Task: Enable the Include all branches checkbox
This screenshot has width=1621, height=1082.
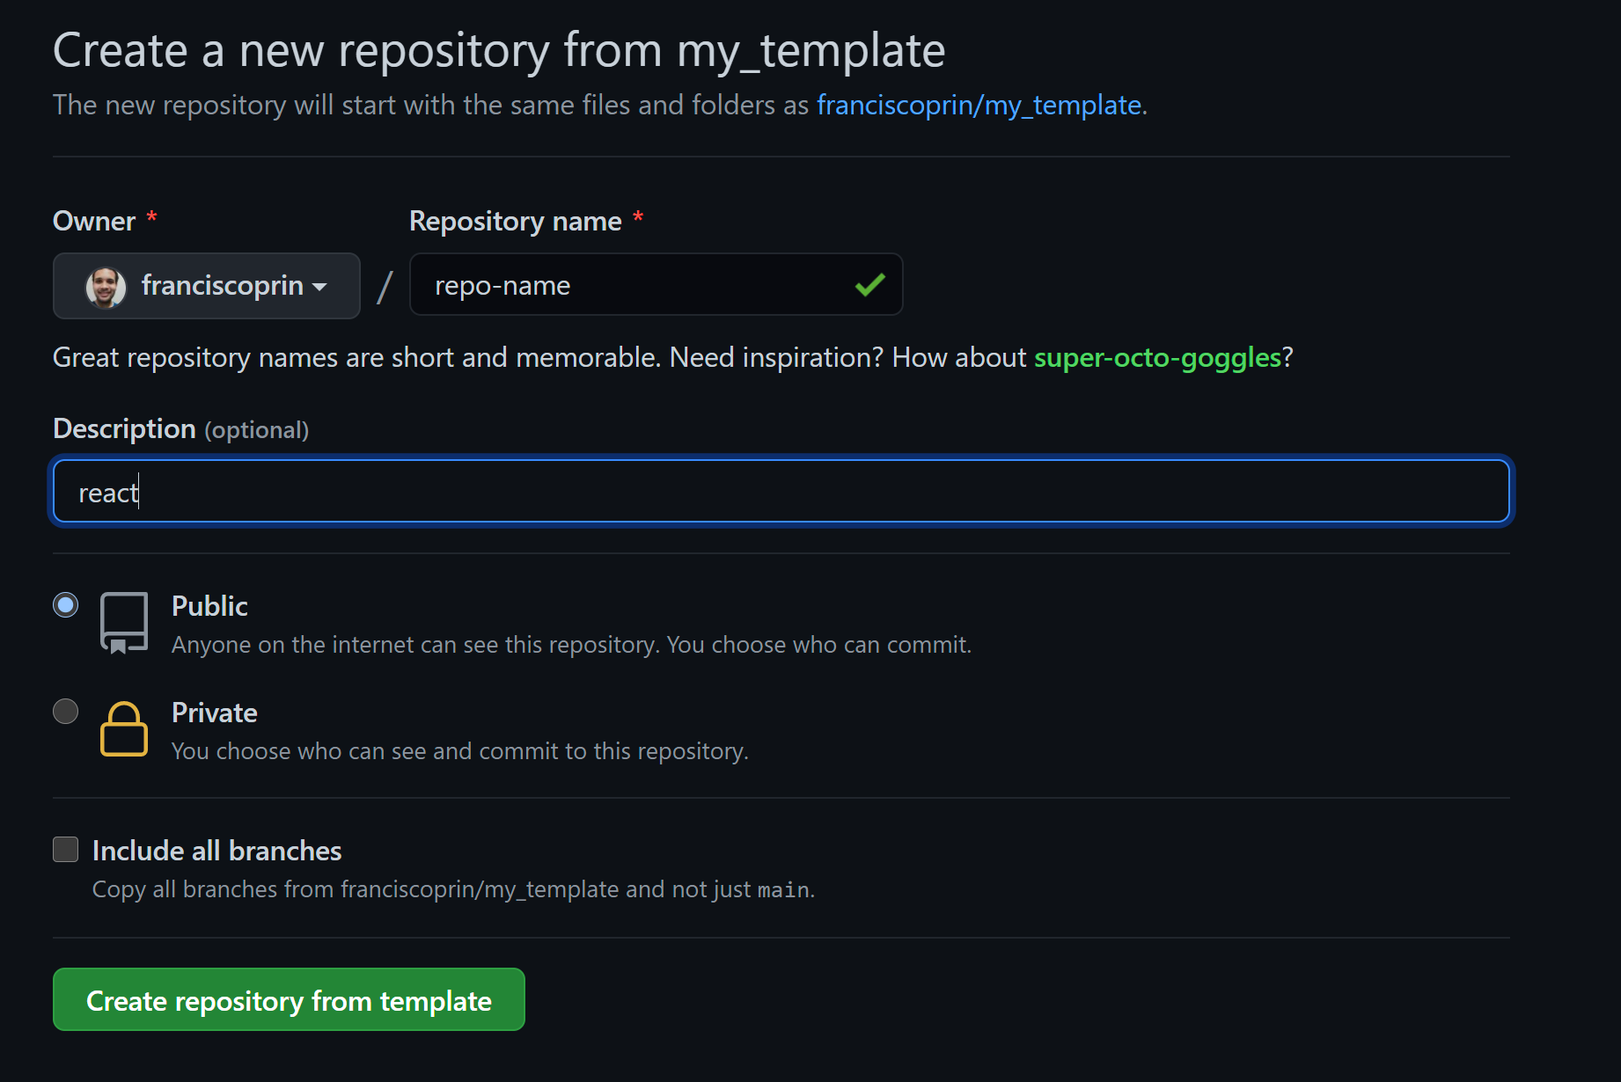Action: [66, 850]
